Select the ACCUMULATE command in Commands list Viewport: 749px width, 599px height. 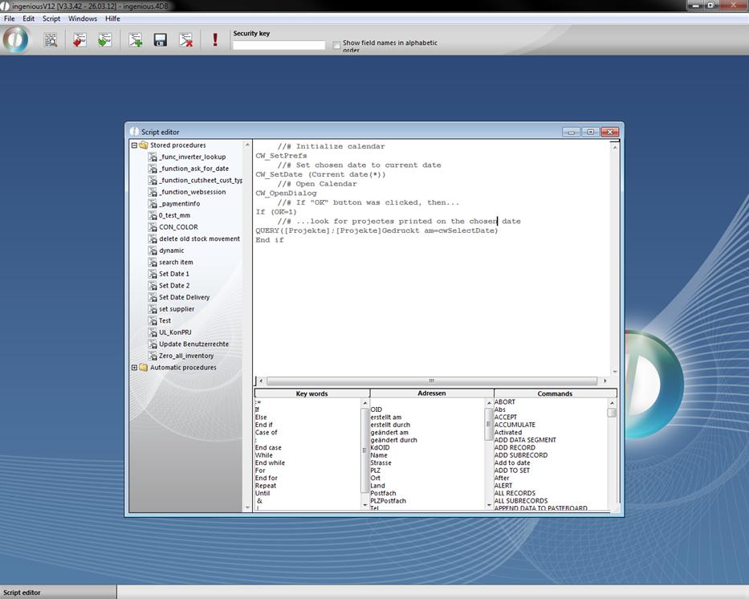click(515, 425)
